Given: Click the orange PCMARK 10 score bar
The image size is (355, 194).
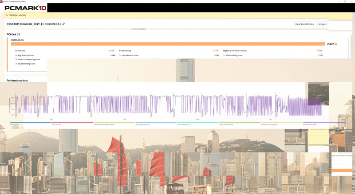Looking at the screenshot, I should 168,44.
